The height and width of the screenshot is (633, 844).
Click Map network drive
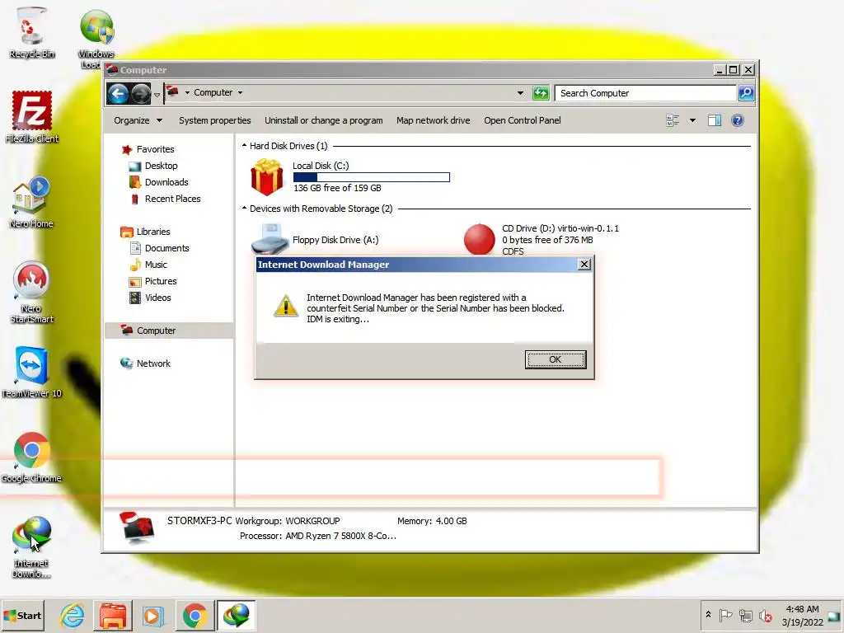(434, 120)
